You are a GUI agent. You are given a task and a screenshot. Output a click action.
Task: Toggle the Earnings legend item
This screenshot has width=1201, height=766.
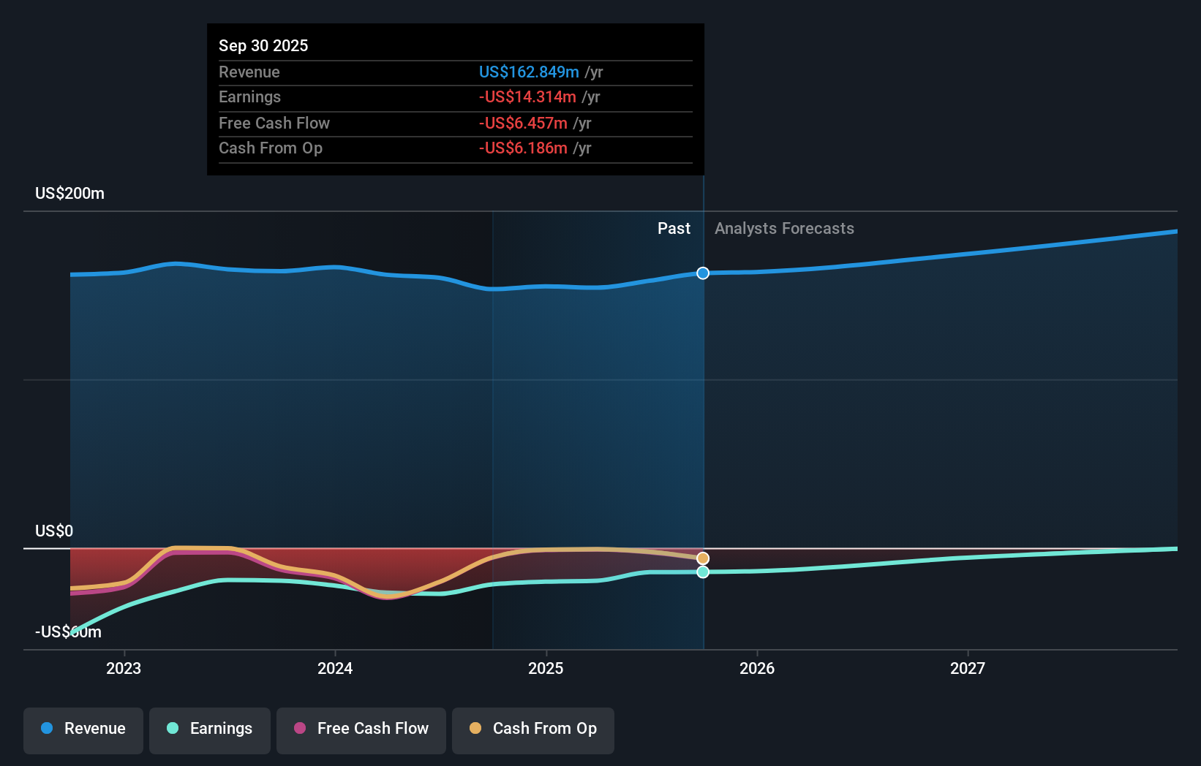[210, 729]
